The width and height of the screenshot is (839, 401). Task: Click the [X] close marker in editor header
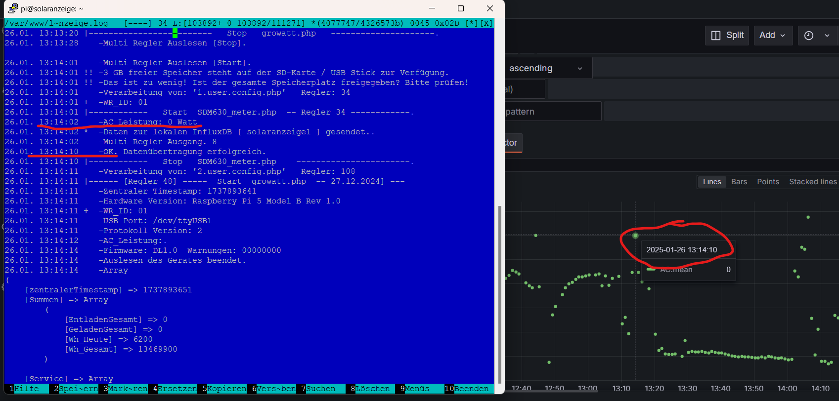pos(486,23)
